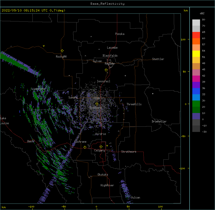215x210 pixels.
Task: Click the Sundre town label
Action: click(x=73, y=98)
